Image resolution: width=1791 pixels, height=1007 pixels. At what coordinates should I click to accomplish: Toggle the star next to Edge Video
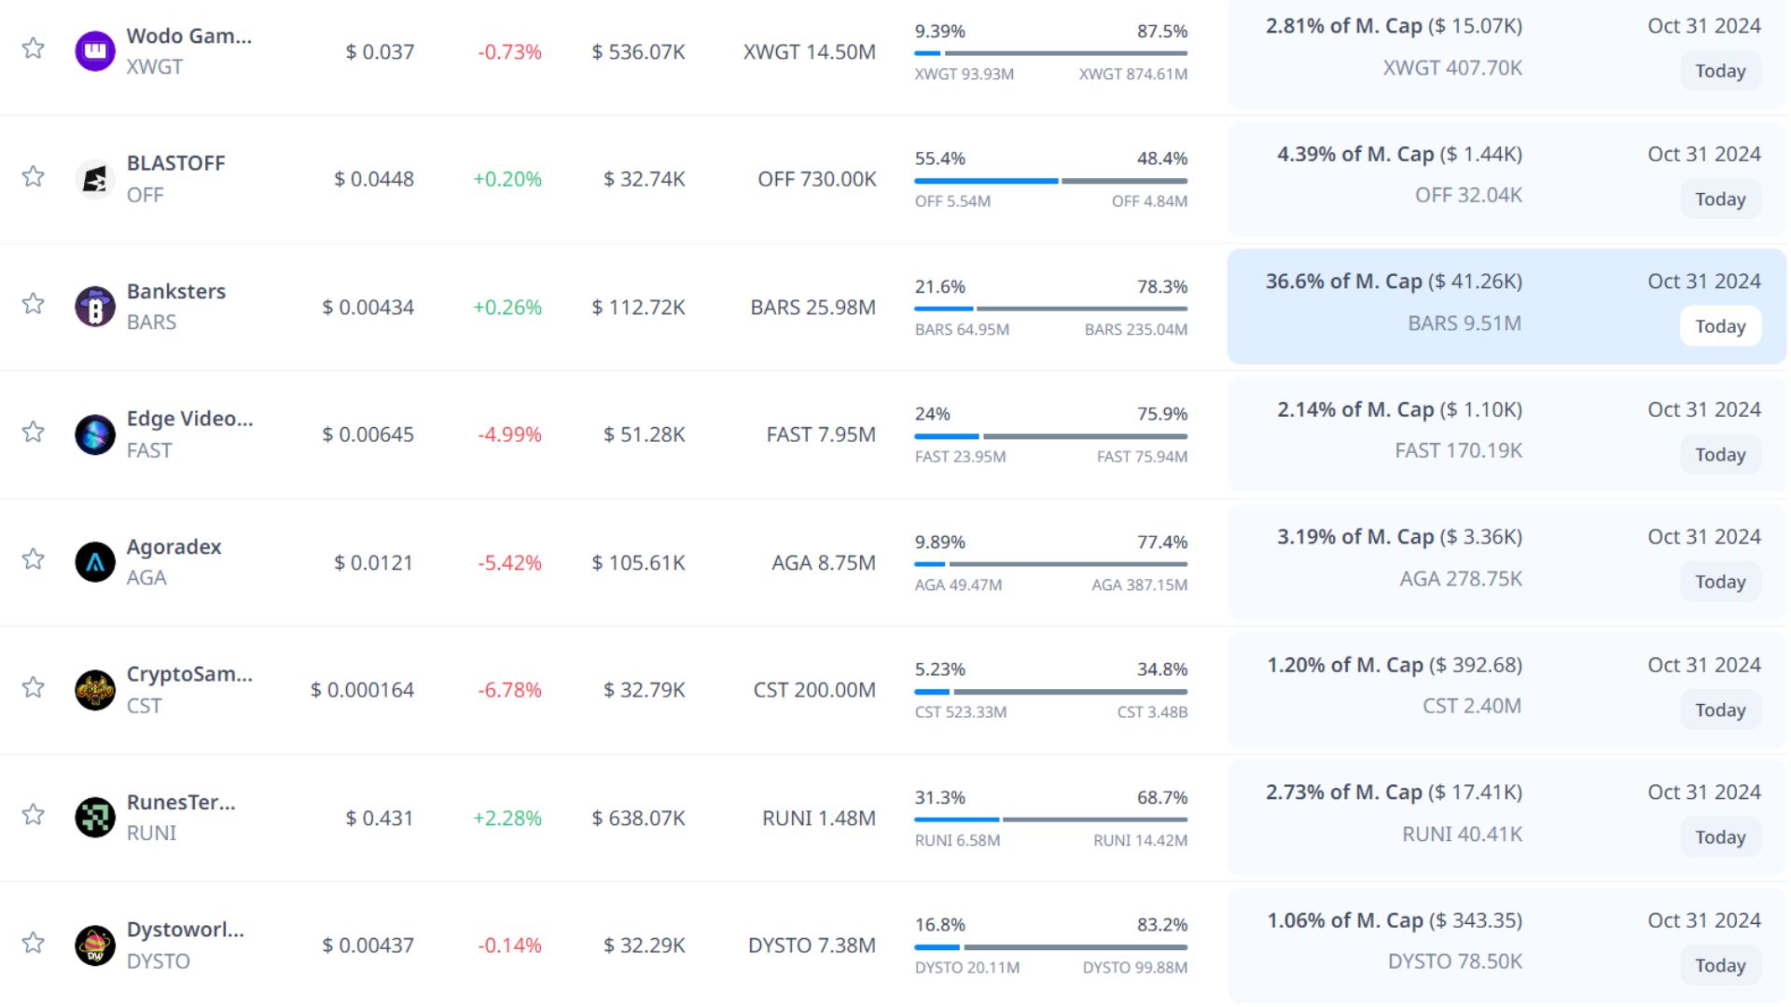[x=34, y=432]
